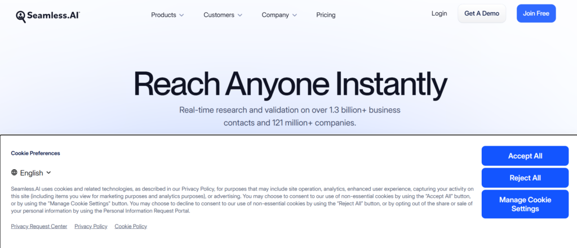Reject all cookies
The height and width of the screenshot is (248, 577).
[x=525, y=178]
